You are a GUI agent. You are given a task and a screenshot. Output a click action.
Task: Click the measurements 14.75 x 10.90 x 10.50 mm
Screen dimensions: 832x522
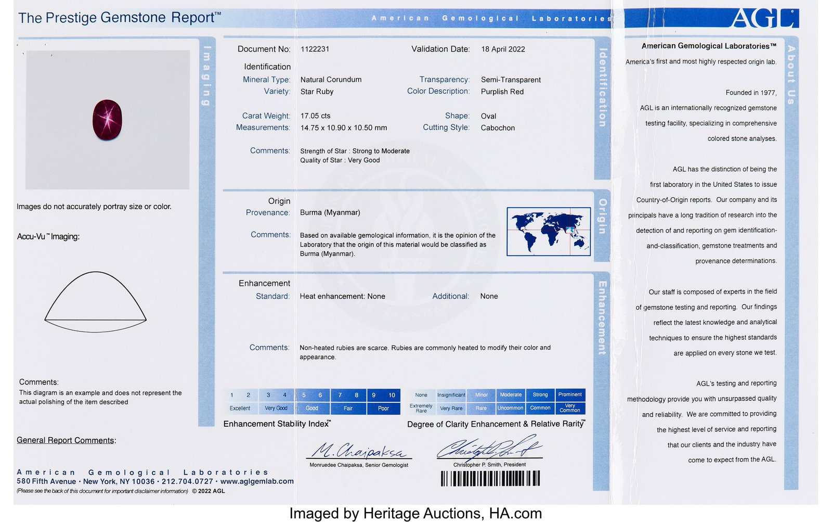[343, 128]
